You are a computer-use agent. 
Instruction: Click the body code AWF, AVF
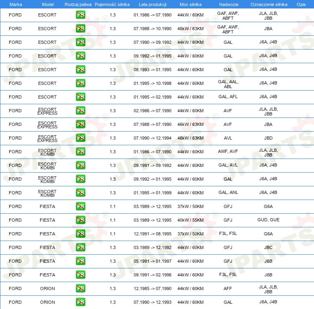pyautogui.click(x=228, y=152)
